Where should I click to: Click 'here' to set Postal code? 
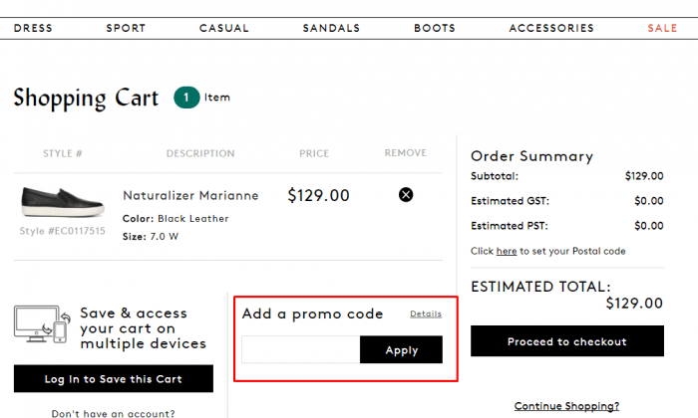[507, 252]
